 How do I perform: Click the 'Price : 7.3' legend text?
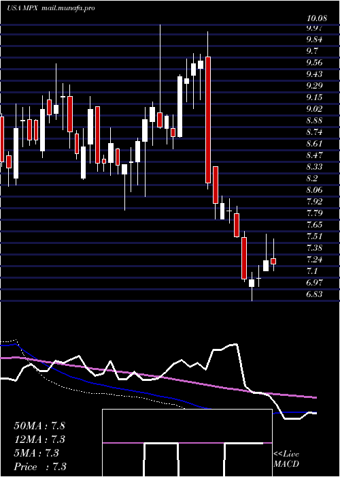[40, 467]
